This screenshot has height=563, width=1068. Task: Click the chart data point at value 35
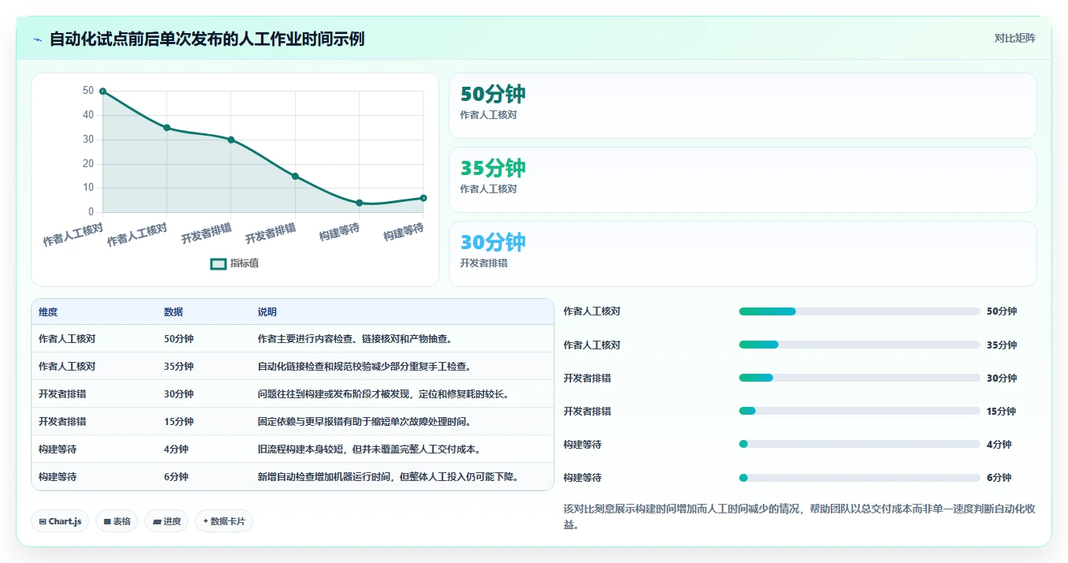[166, 128]
